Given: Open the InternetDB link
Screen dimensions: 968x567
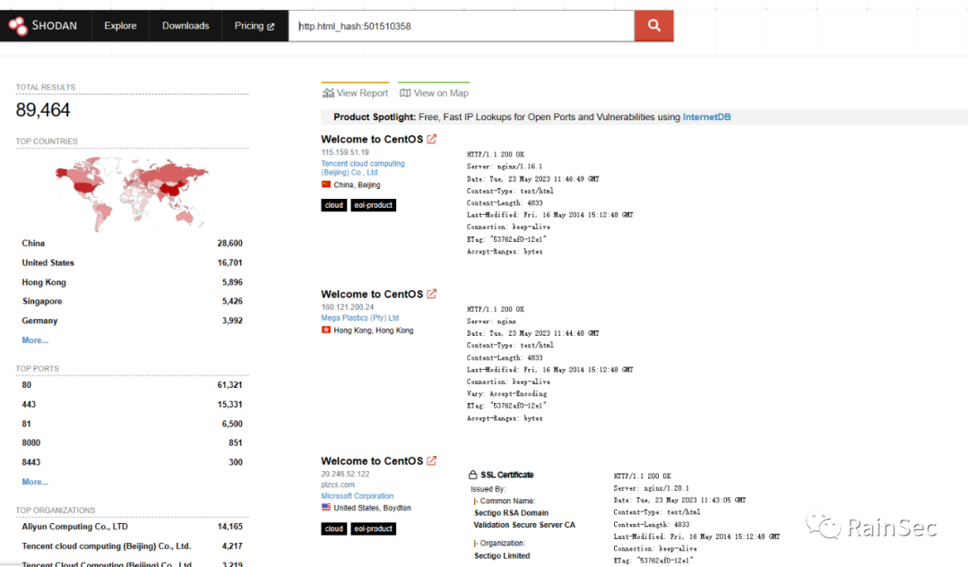Looking at the screenshot, I should [x=706, y=116].
